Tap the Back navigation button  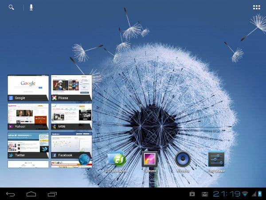click(11, 194)
